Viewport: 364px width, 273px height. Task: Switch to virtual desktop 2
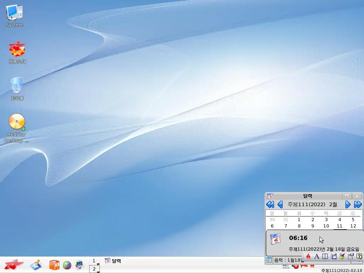[x=94, y=269]
